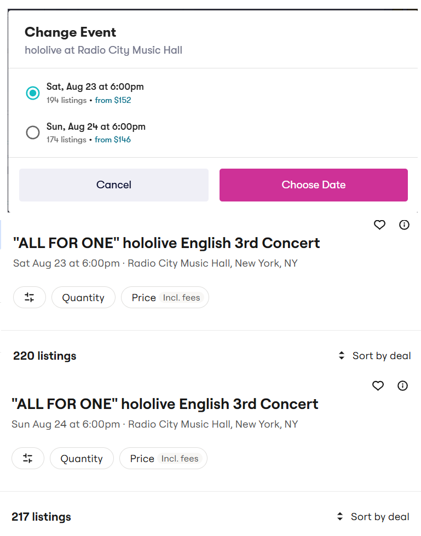Open info icon for Sat Aug 23 concert
This screenshot has width=421, height=536.
click(x=404, y=225)
